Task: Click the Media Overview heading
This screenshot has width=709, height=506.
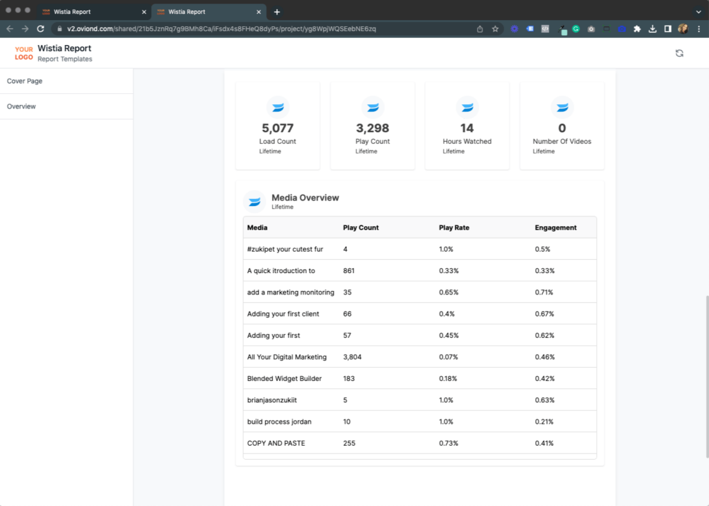Action: (x=305, y=198)
